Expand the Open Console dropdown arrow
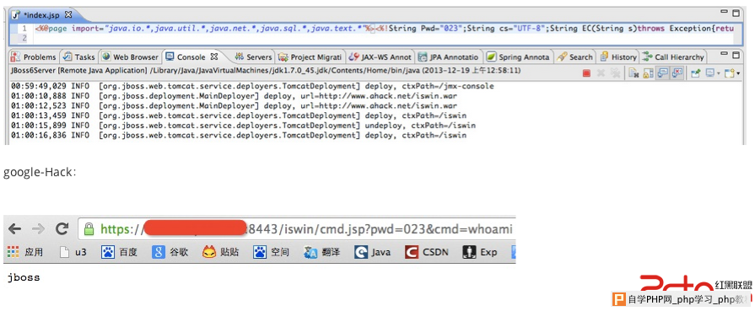The width and height of the screenshot is (755, 311). [738, 73]
